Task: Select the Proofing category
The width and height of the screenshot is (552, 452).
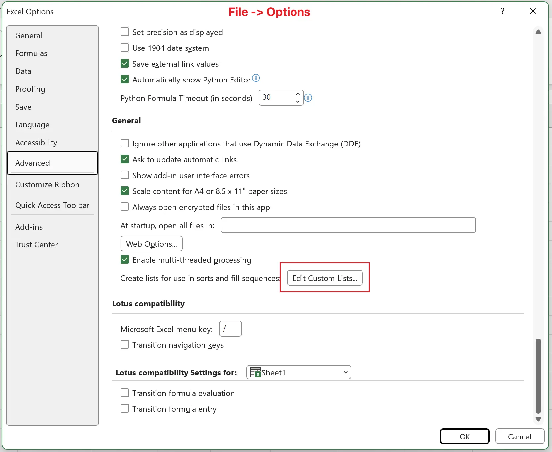Action: (30, 89)
